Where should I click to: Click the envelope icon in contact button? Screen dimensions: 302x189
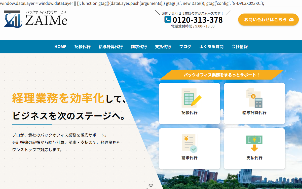tap(291, 19)
